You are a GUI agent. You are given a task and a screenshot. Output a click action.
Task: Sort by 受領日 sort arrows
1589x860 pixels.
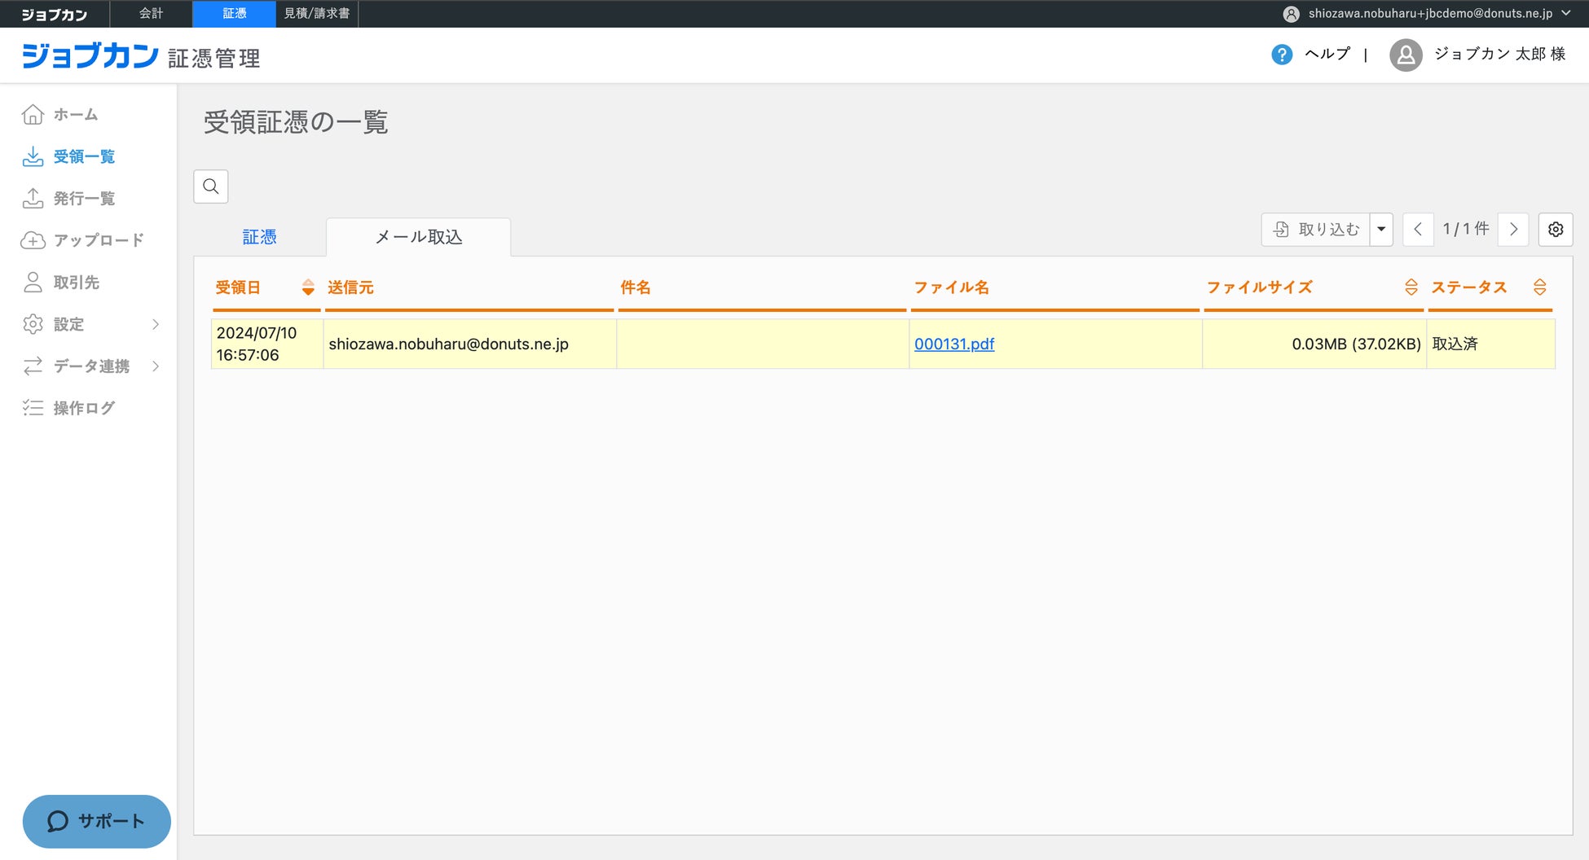308,287
